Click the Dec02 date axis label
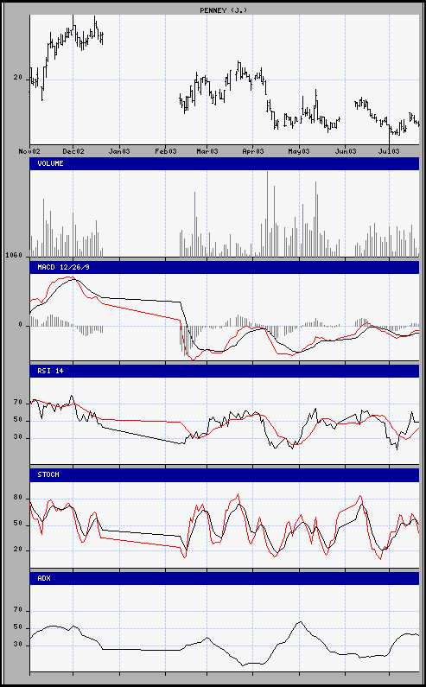426x687 pixels. [73, 151]
